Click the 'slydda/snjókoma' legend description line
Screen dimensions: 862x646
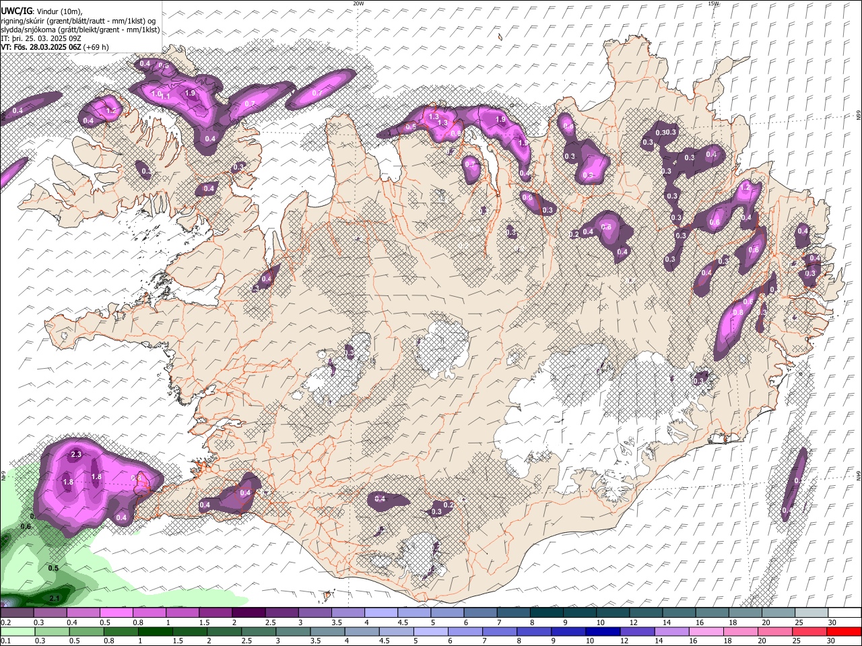80,30
